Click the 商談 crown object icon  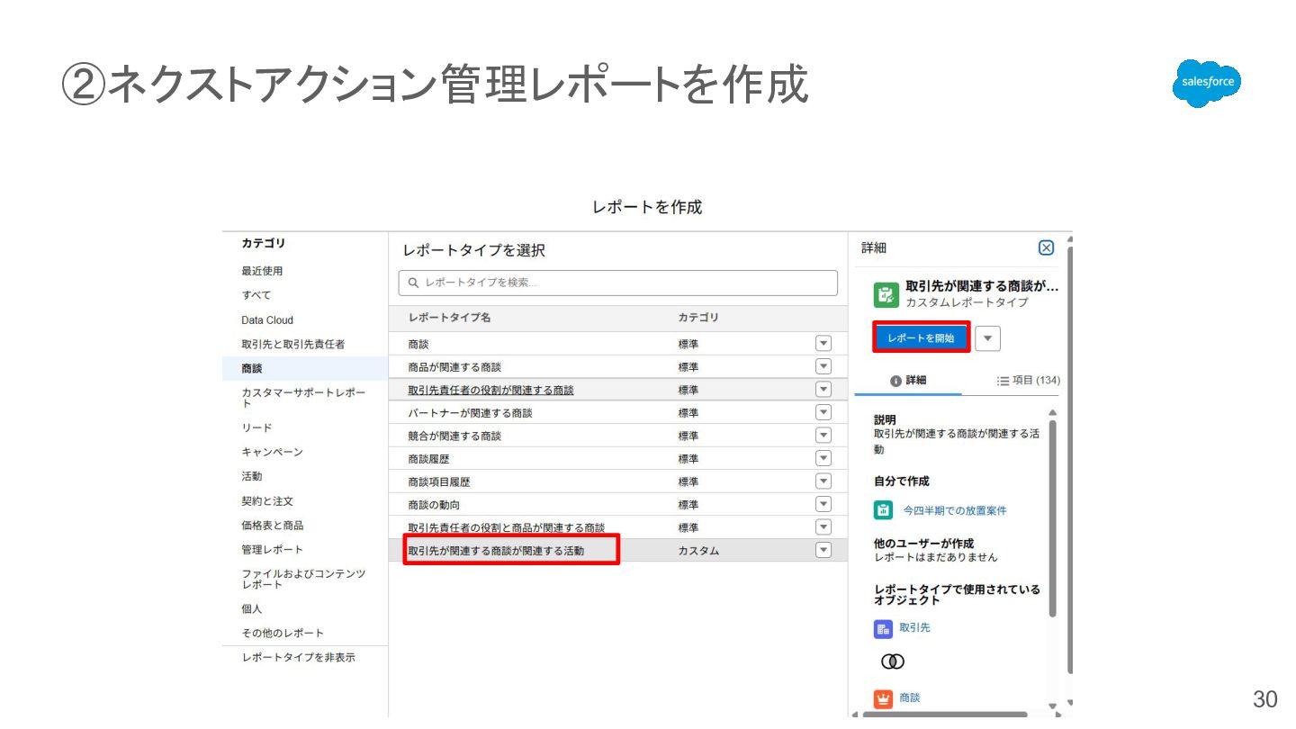pyautogui.click(x=883, y=698)
